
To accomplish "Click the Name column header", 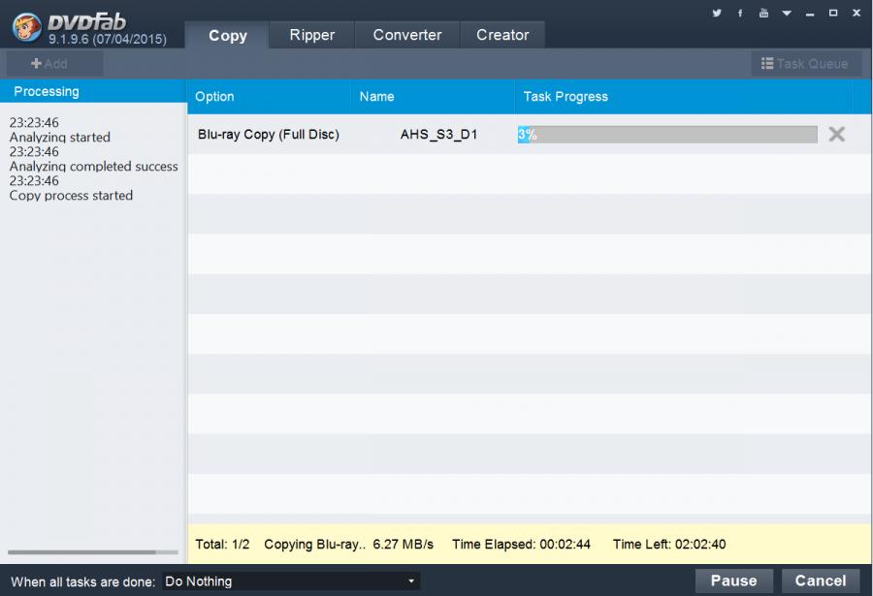I will click(x=433, y=97).
